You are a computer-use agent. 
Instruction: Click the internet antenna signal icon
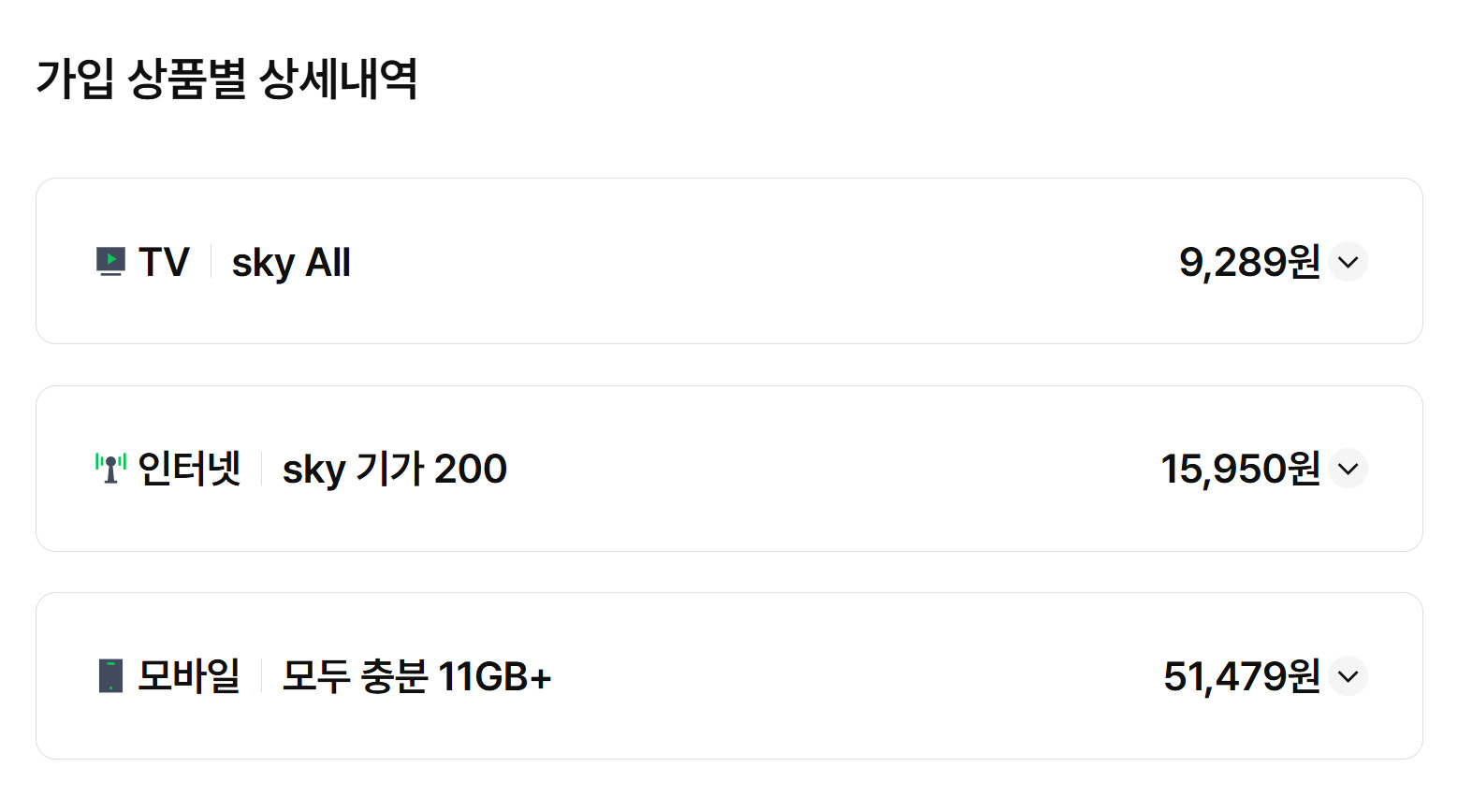[110, 468]
